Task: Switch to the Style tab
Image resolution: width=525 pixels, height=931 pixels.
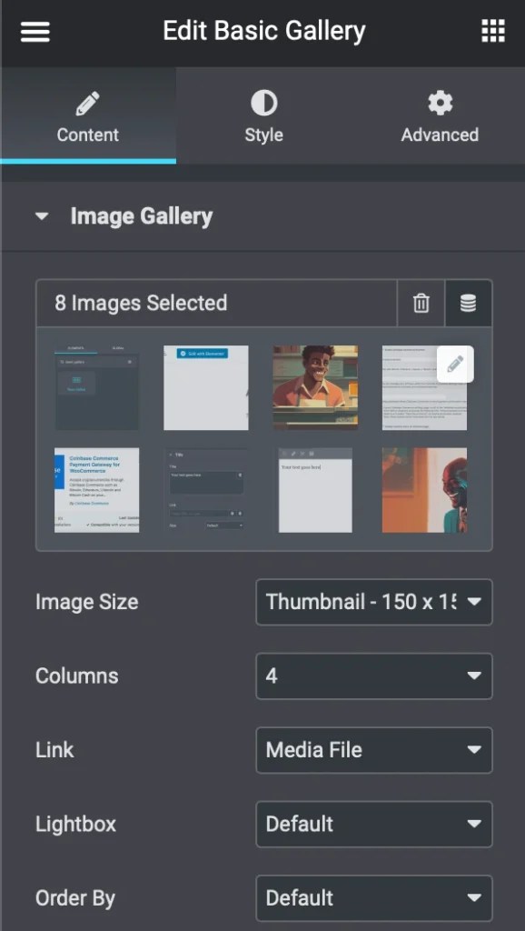Action: pyautogui.click(x=264, y=117)
